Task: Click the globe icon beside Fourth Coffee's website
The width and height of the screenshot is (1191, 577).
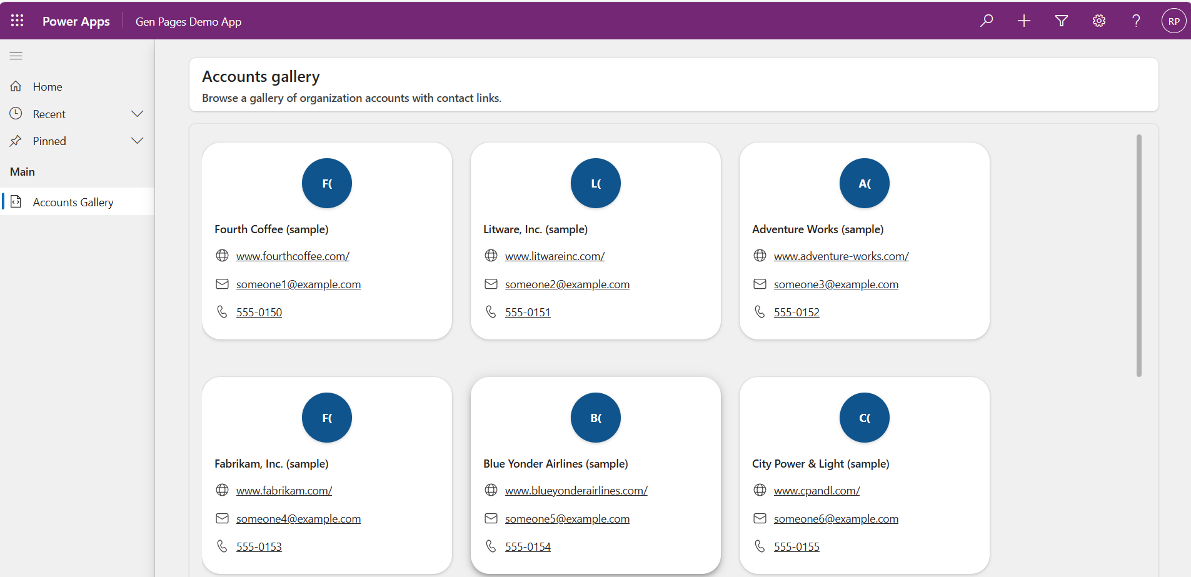Action: coord(222,256)
